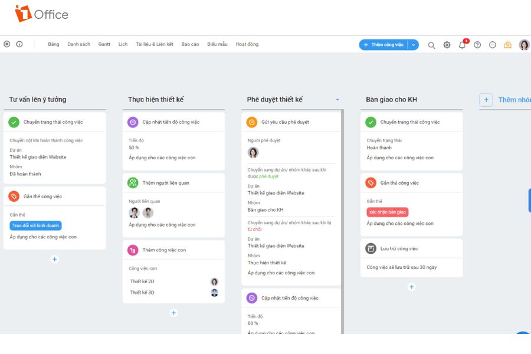531x354 pixels.
Task: Click the assignee avatar for Thiết kế 2D
Action: [214, 281]
